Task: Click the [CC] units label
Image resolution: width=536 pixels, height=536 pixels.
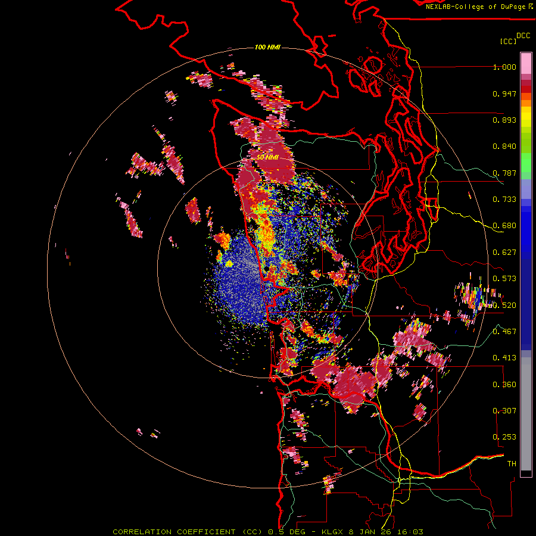Action: tap(508, 41)
